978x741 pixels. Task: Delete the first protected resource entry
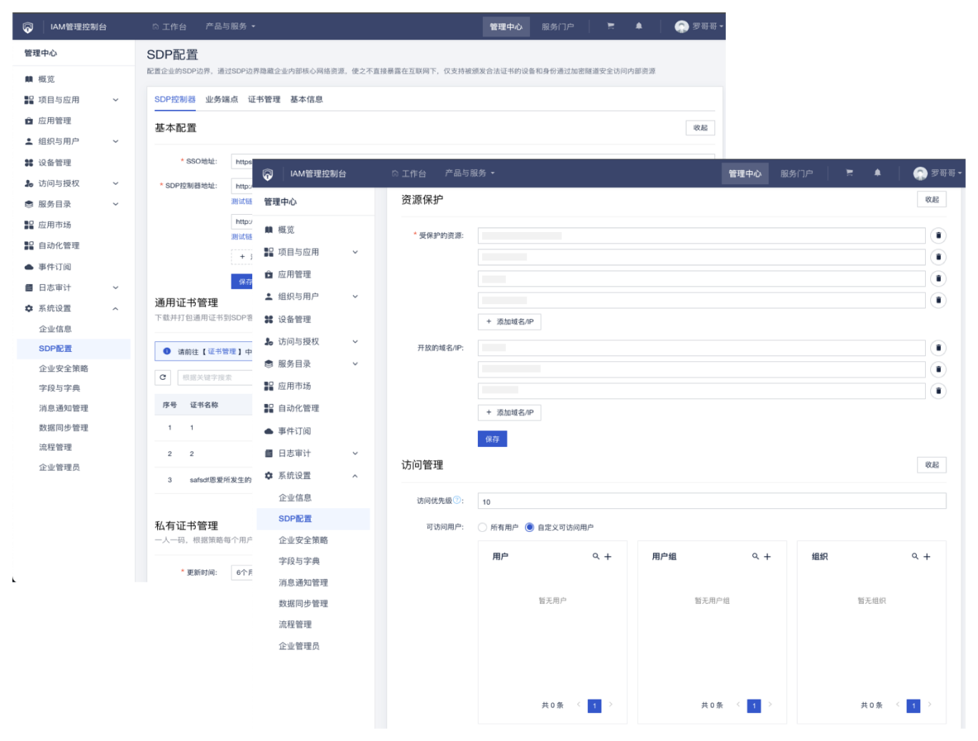pos(938,236)
